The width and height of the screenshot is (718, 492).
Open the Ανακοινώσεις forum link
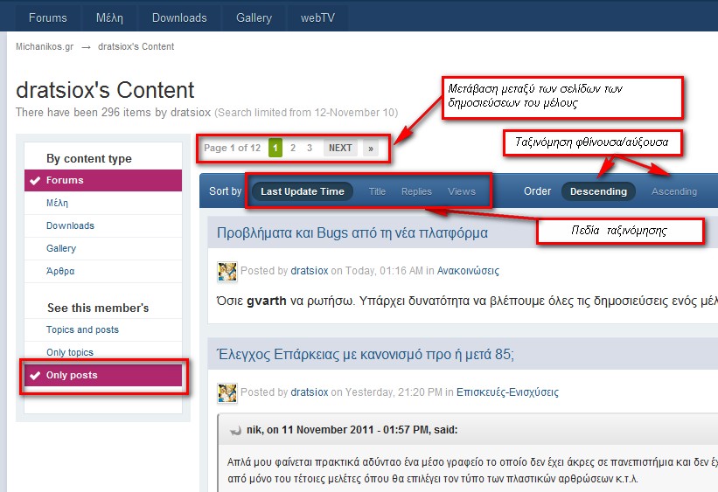tap(468, 271)
